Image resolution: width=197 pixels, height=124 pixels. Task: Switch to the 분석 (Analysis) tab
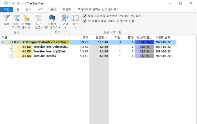click(29, 9)
